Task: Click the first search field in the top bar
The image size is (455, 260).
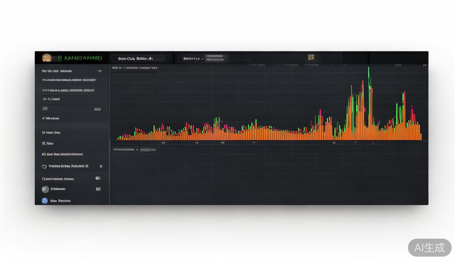Action: click(x=141, y=59)
